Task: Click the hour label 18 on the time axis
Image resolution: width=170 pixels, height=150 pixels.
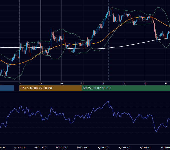Action: (41, 84)
